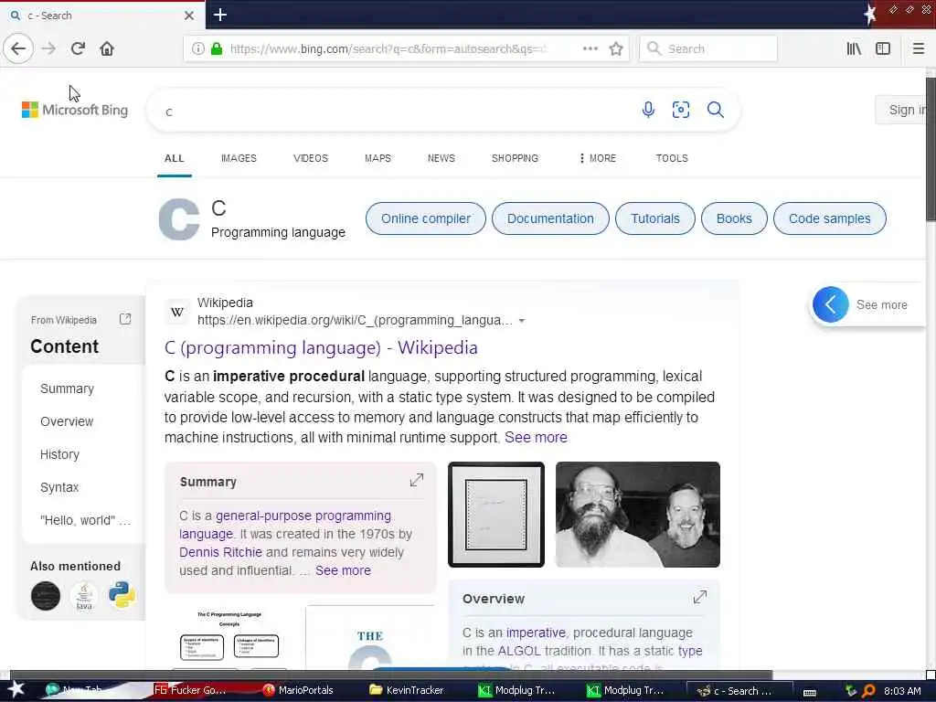
Task: Click See more after the result description
Action: coord(536,438)
